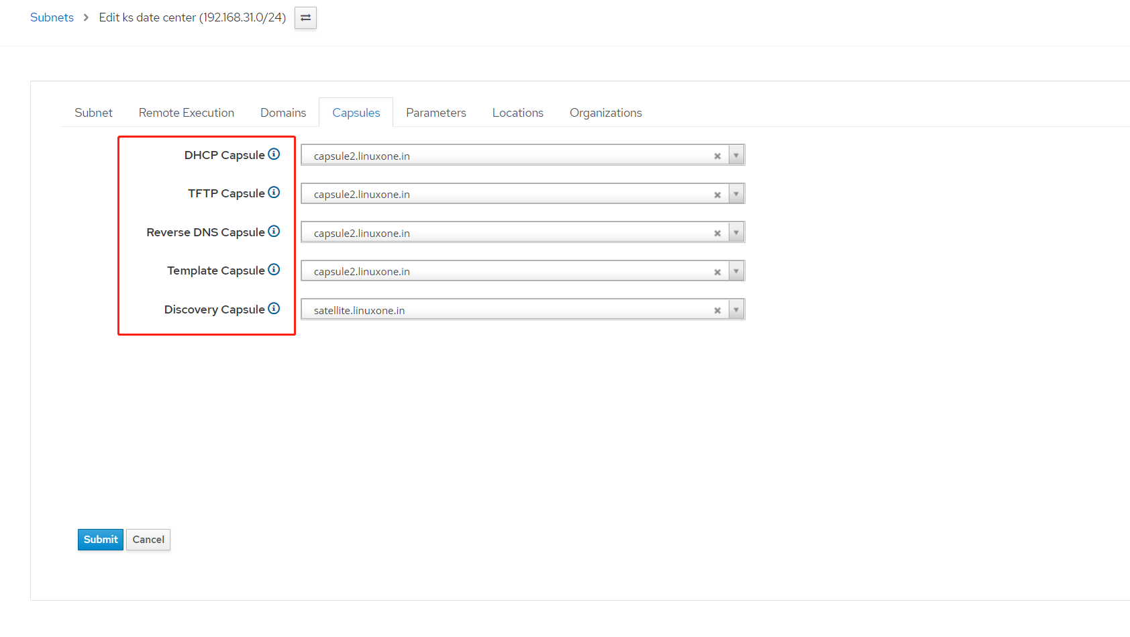
Task: Click the breadcrumb separator chevron
Action: pyautogui.click(x=86, y=17)
